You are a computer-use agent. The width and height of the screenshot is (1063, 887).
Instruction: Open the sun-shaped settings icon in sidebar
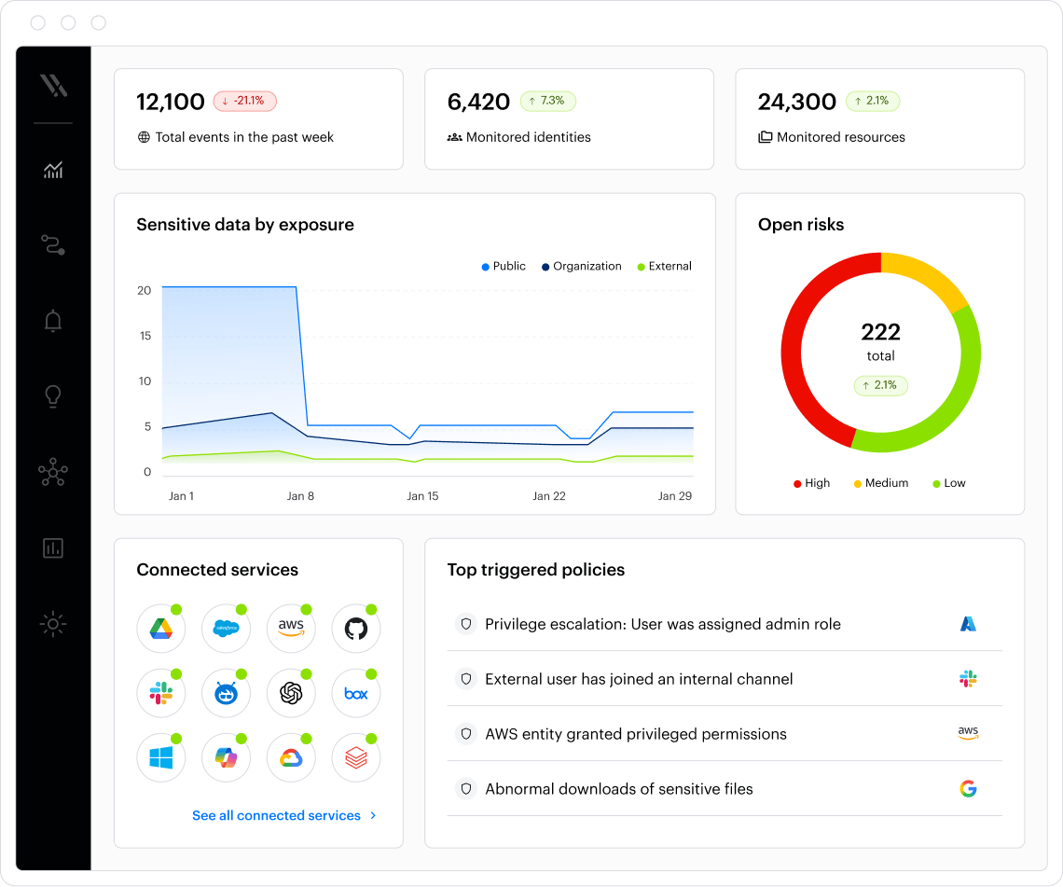click(53, 623)
